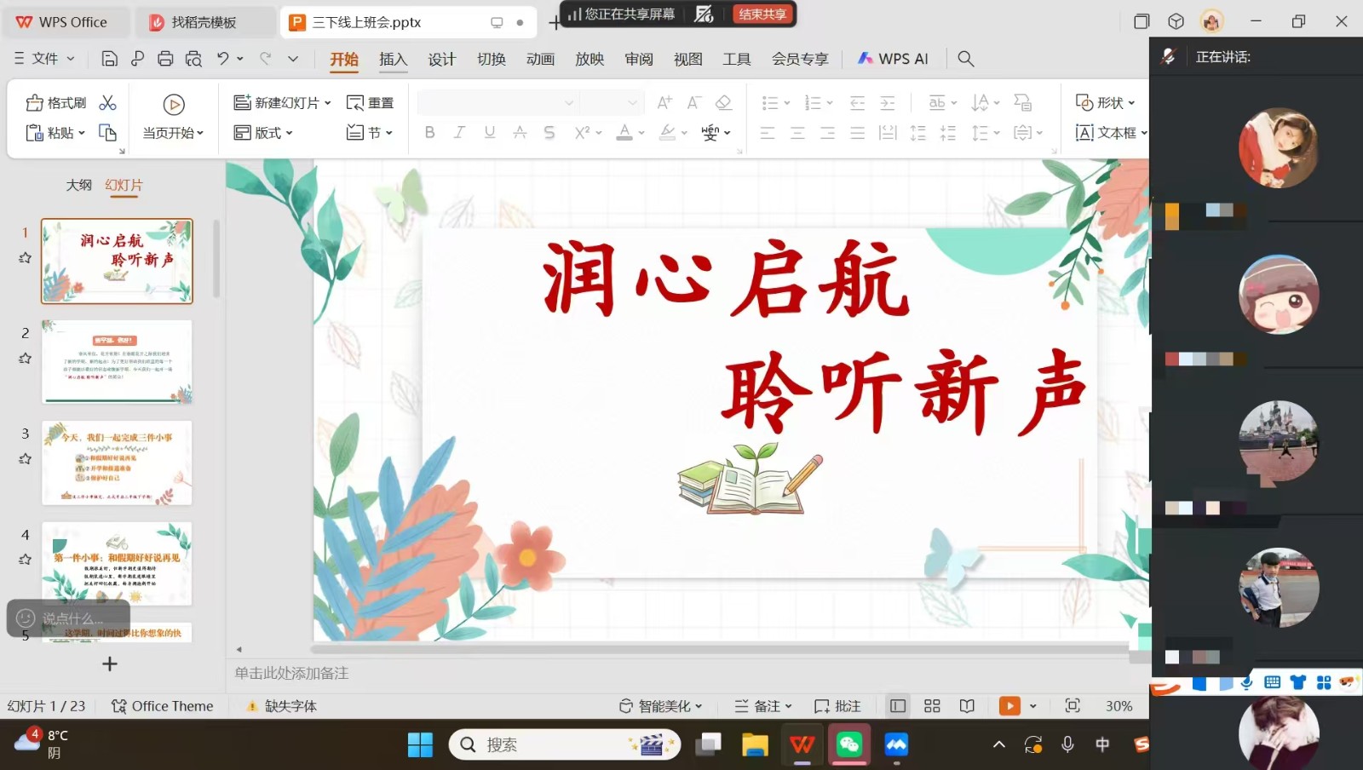Expand the New Slide (新建幻灯片) dropdown
1363x770 pixels.
click(x=328, y=103)
